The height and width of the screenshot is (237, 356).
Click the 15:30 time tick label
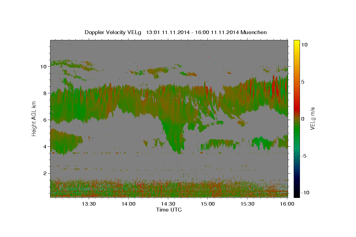point(247,204)
